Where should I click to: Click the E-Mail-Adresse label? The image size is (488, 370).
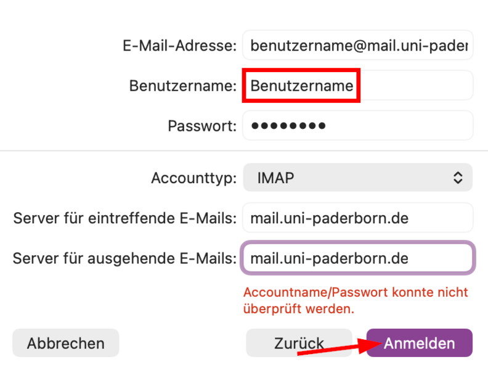180,46
